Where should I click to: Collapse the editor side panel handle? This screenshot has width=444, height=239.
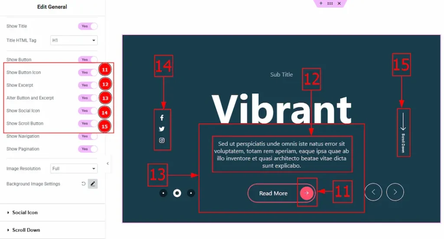pyautogui.click(x=108, y=164)
